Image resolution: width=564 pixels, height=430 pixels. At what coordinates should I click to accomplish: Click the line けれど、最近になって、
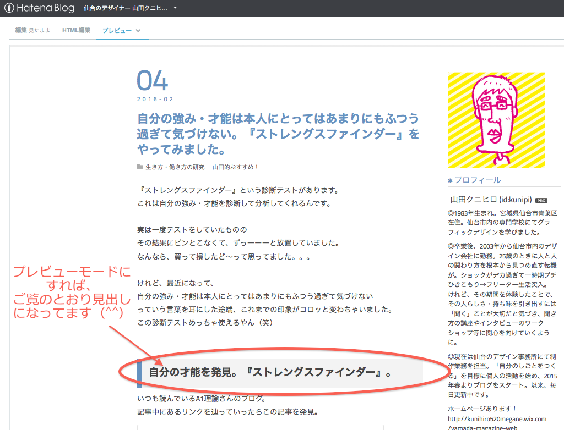(176, 283)
